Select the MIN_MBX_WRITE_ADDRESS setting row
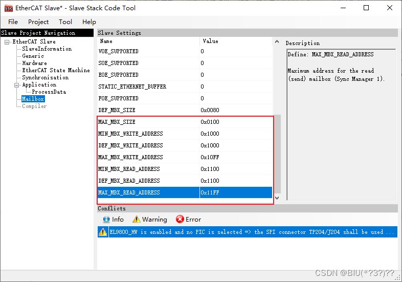The width and height of the screenshot is (402, 282). (x=185, y=134)
